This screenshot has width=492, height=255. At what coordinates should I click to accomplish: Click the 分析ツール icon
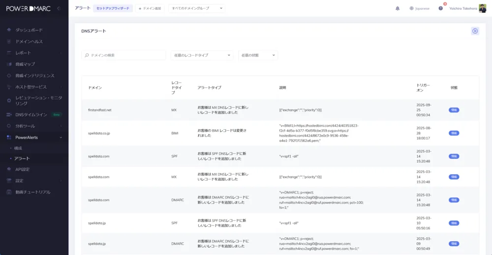[9, 126]
